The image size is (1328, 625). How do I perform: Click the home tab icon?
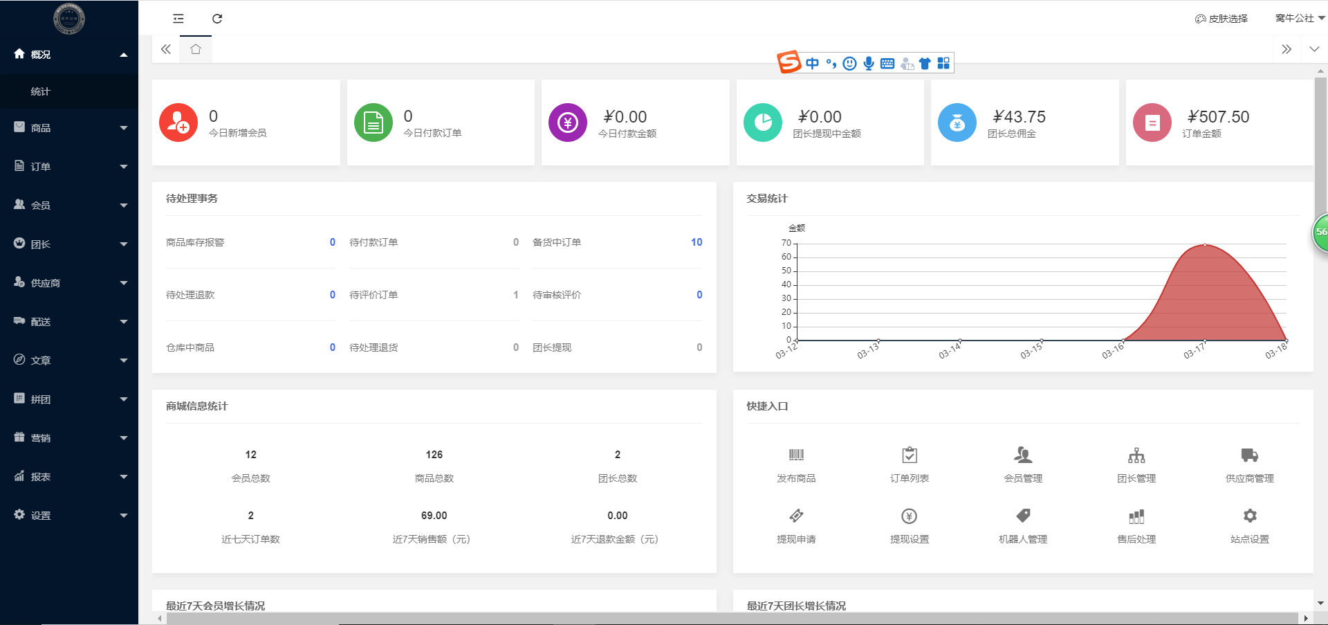(196, 48)
